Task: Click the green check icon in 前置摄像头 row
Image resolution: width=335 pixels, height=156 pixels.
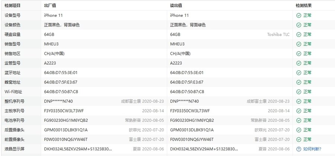Action: coord(299,139)
